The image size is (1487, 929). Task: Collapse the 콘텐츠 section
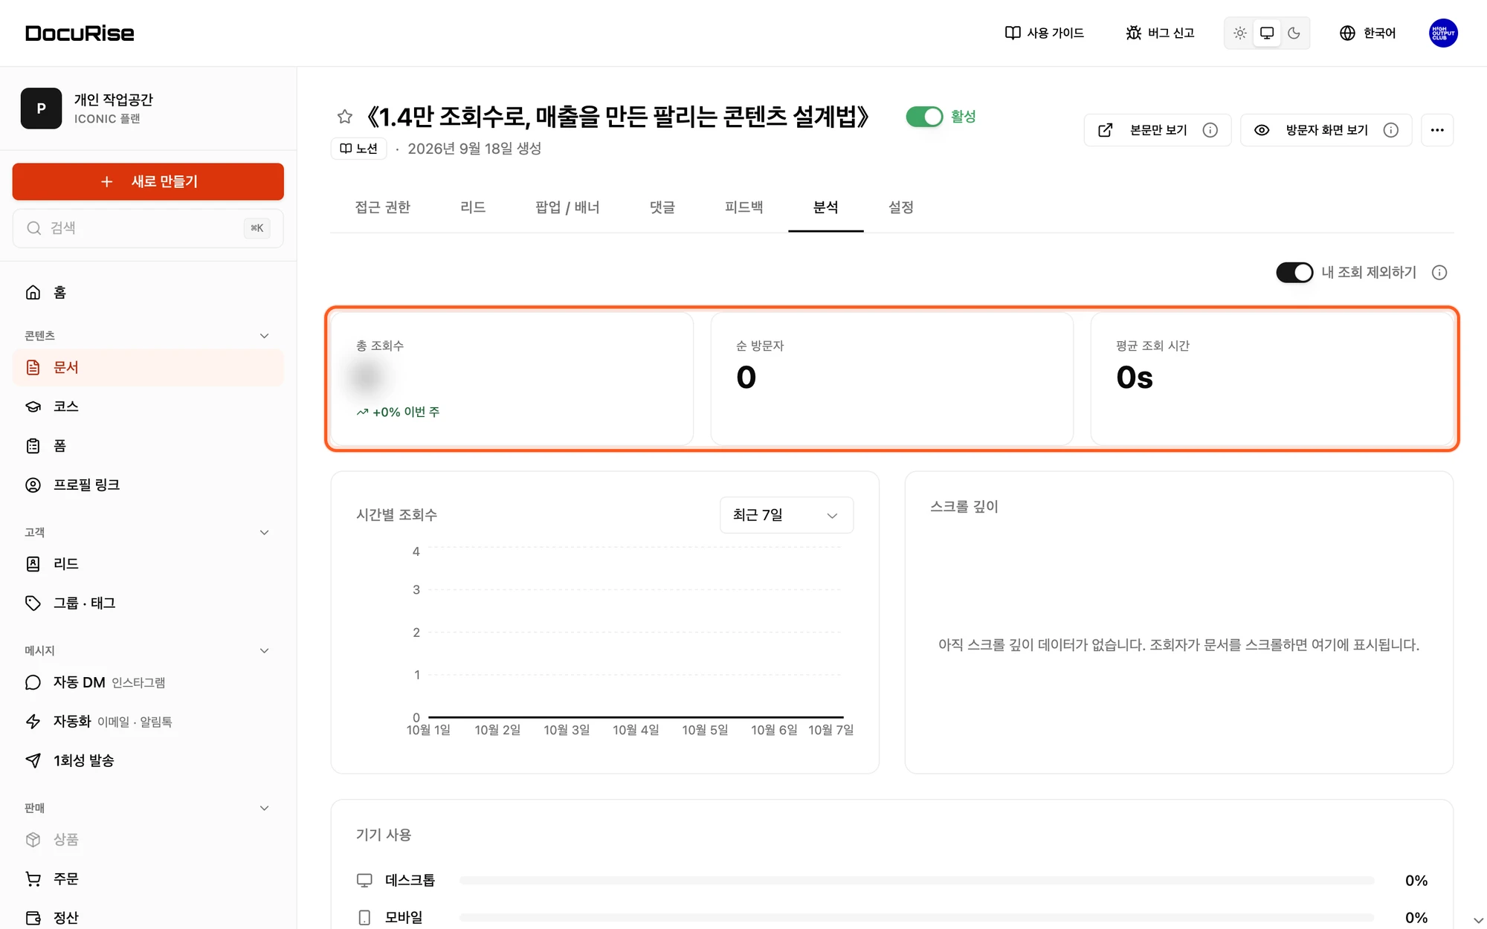click(264, 336)
